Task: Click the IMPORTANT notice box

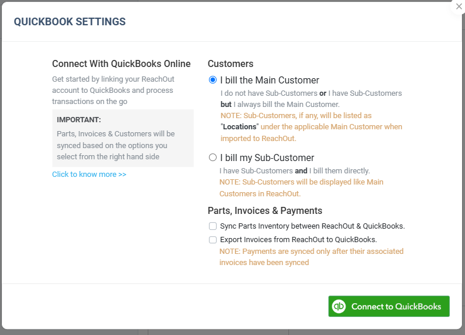Action: coord(123,138)
